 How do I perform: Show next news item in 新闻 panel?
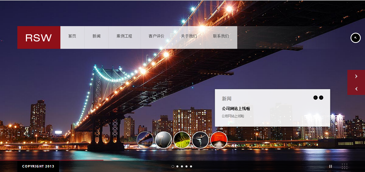[321, 98]
